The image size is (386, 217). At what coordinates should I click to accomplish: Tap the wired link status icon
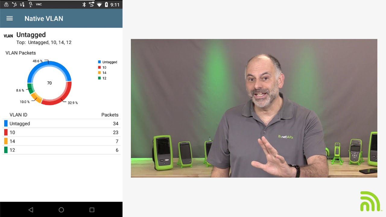click(91, 5)
